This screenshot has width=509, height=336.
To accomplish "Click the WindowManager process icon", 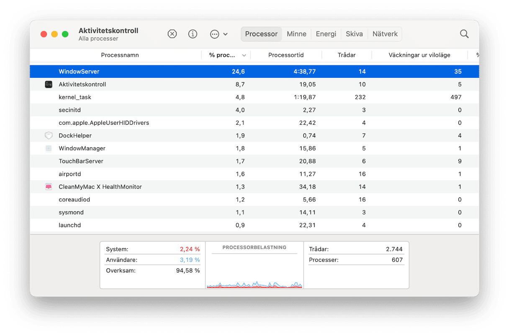I will tap(49, 149).
